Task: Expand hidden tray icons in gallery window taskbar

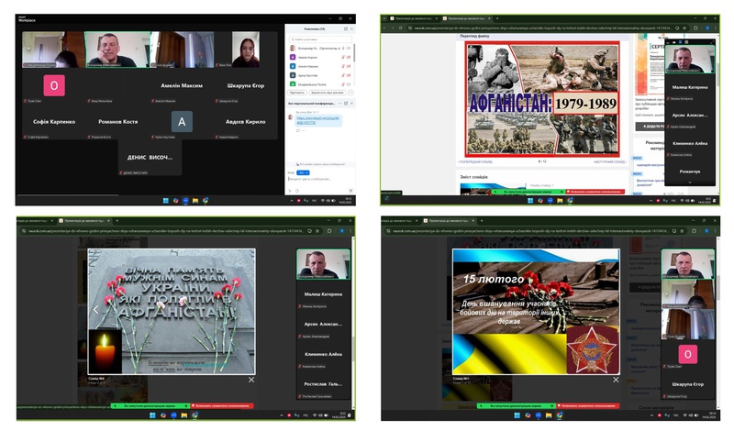Action: (x=292, y=200)
